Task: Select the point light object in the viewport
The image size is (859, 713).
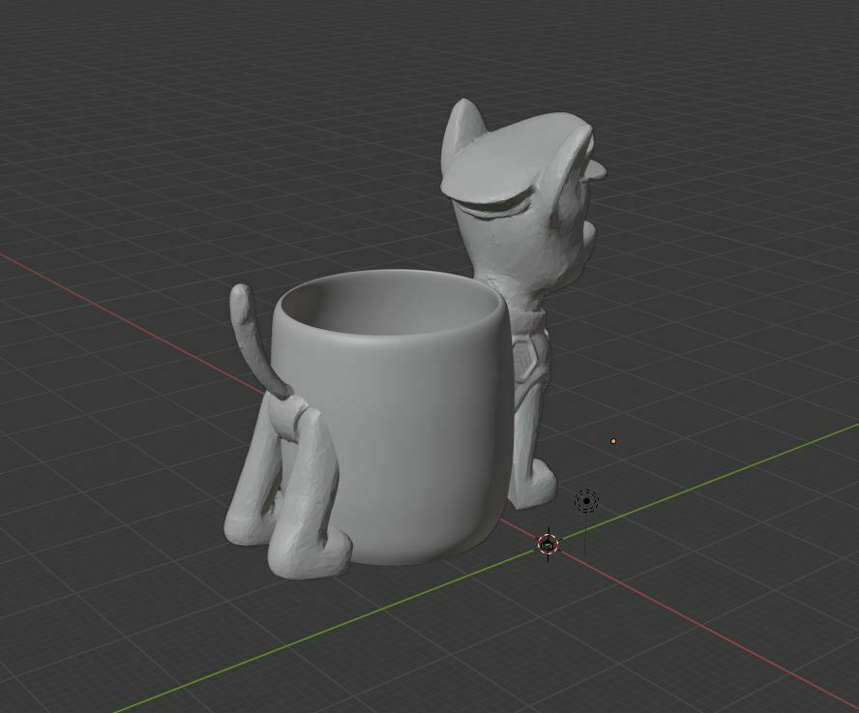Action: 586,501
